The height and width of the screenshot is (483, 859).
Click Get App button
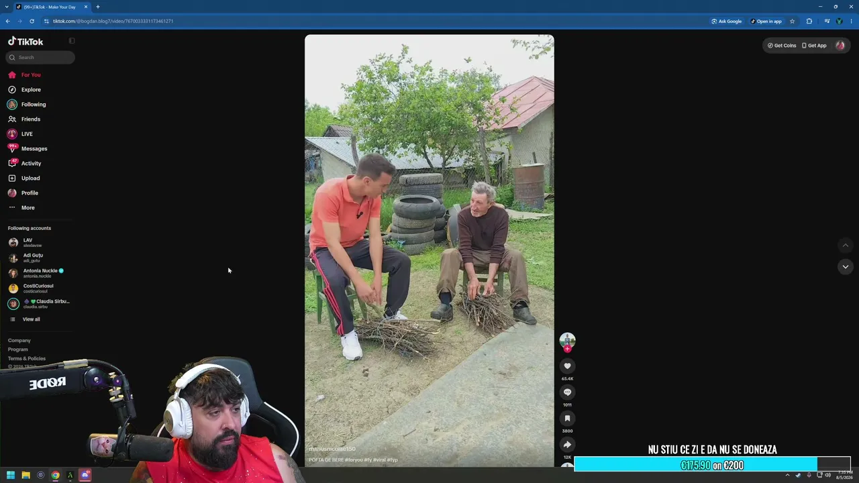[x=814, y=46]
